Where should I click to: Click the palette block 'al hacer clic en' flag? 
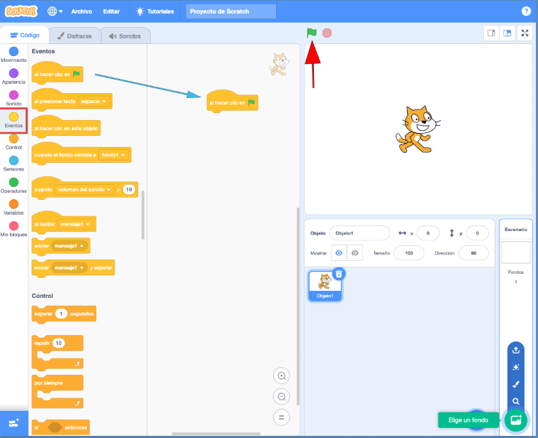tap(57, 74)
